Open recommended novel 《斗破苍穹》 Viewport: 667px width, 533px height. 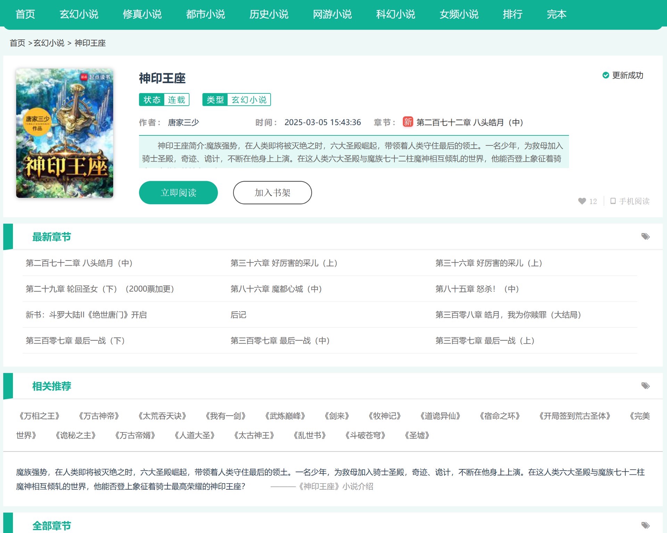point(365,435)
